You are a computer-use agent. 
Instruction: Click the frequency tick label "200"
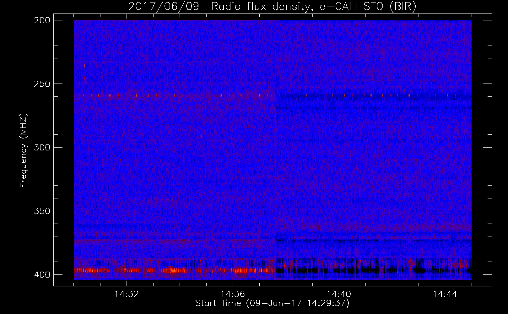[x=42, y=20]
